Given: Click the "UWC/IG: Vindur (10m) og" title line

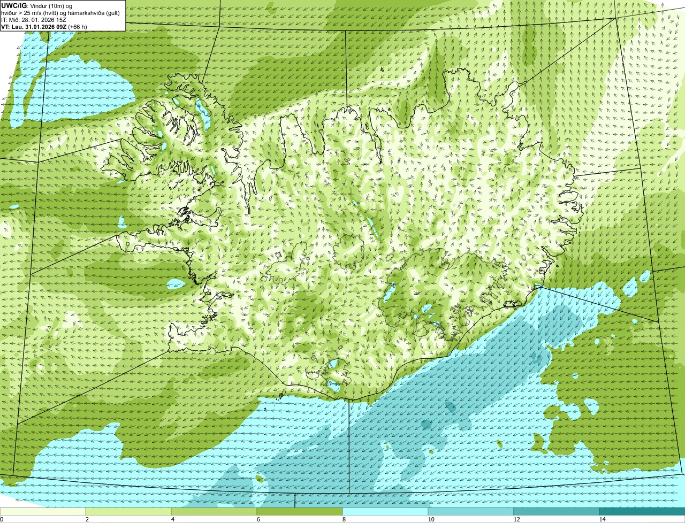Looking at the screenshot, I should 37,5.
